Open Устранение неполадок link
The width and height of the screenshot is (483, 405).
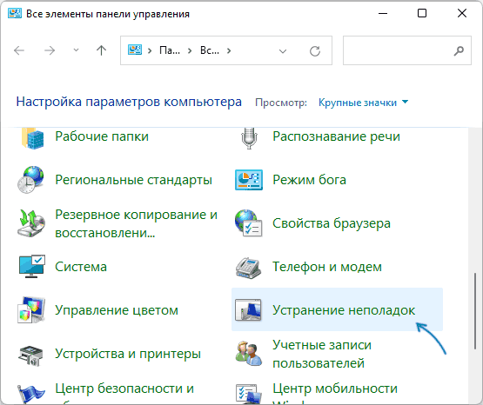344,310
